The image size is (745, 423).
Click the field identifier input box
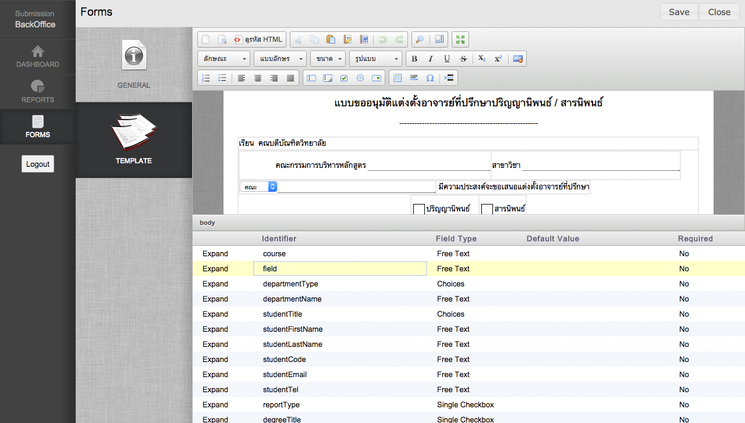pyautogui.click(x=340, y=268)
